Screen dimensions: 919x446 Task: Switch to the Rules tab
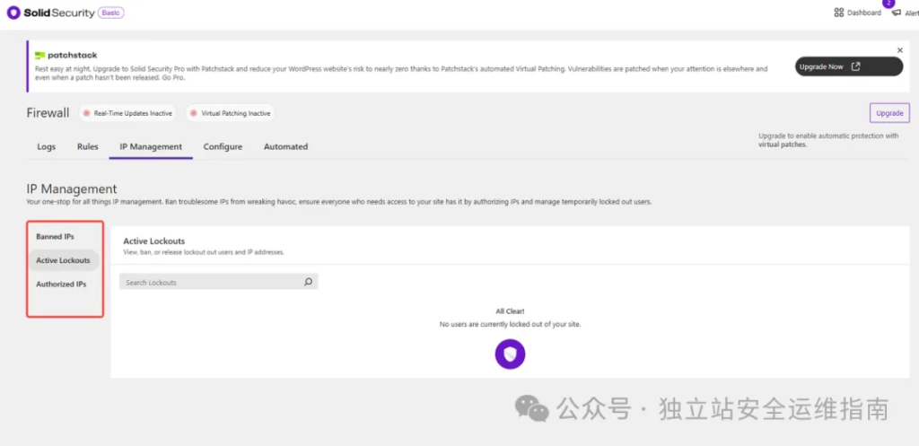(88, 146)
